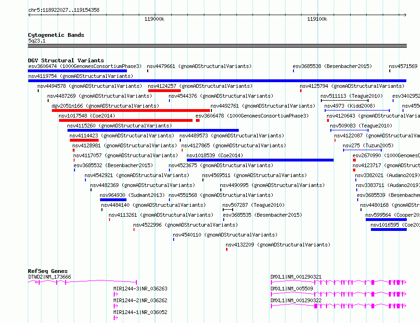Click the nsv964930 blue variant bar
The width and height of the screenshot is (420, 323).
coord(113,200)
